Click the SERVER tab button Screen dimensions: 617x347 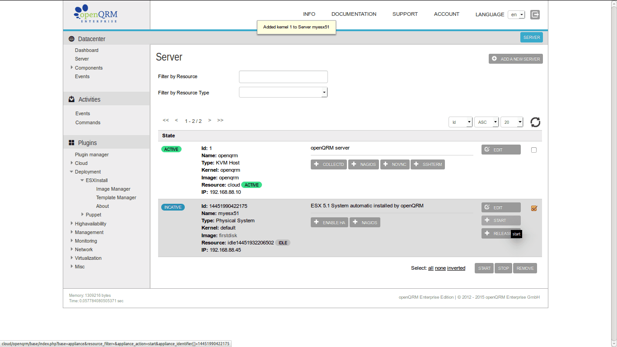click(x=532, y=37)
